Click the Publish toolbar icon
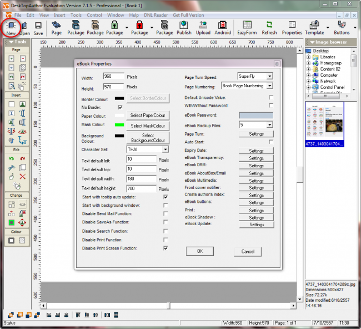 click(184, 26)
